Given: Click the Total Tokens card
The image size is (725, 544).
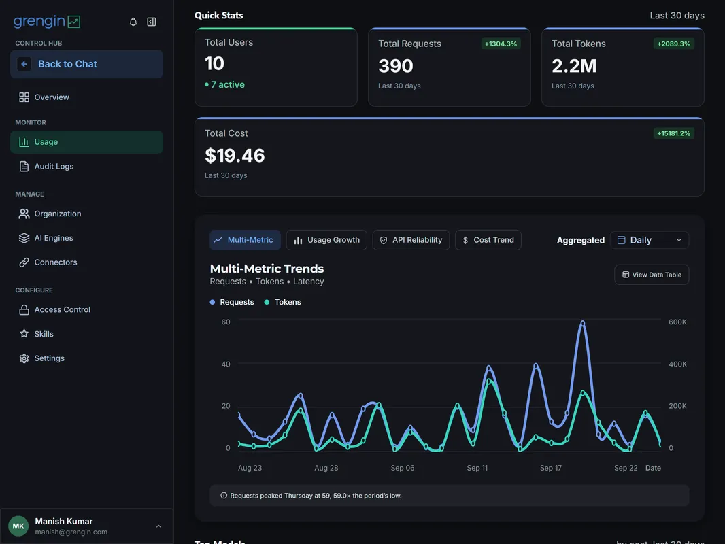Looking at the screenshot, I should coord(623,67).
